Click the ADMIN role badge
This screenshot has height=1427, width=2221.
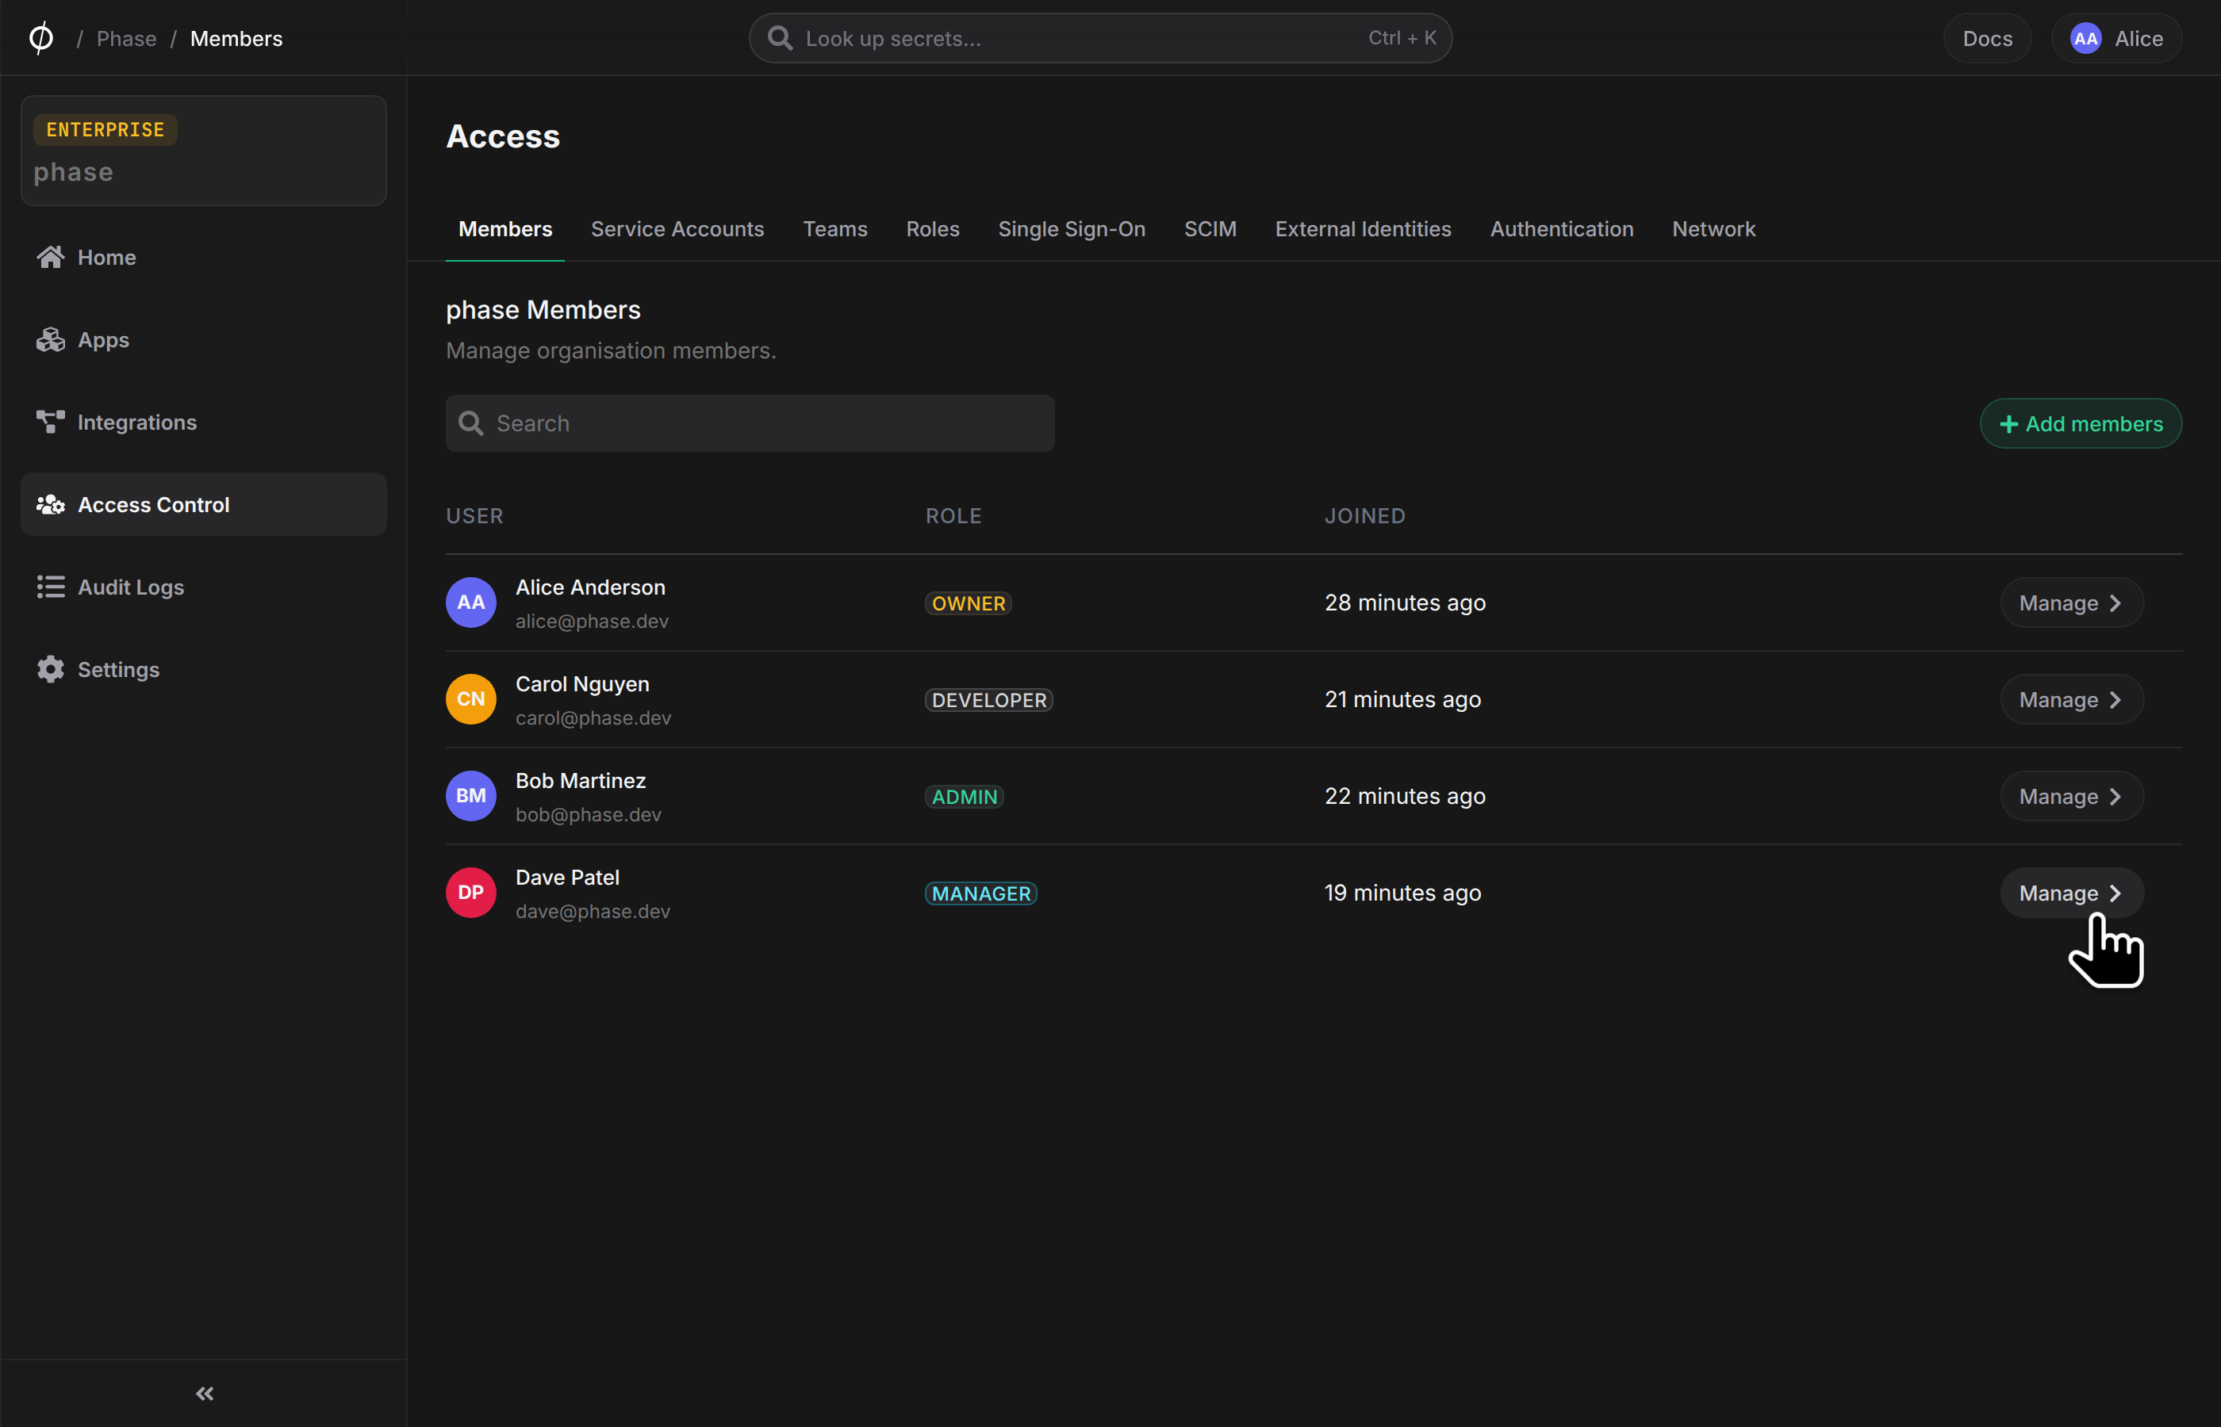(964, 797)
